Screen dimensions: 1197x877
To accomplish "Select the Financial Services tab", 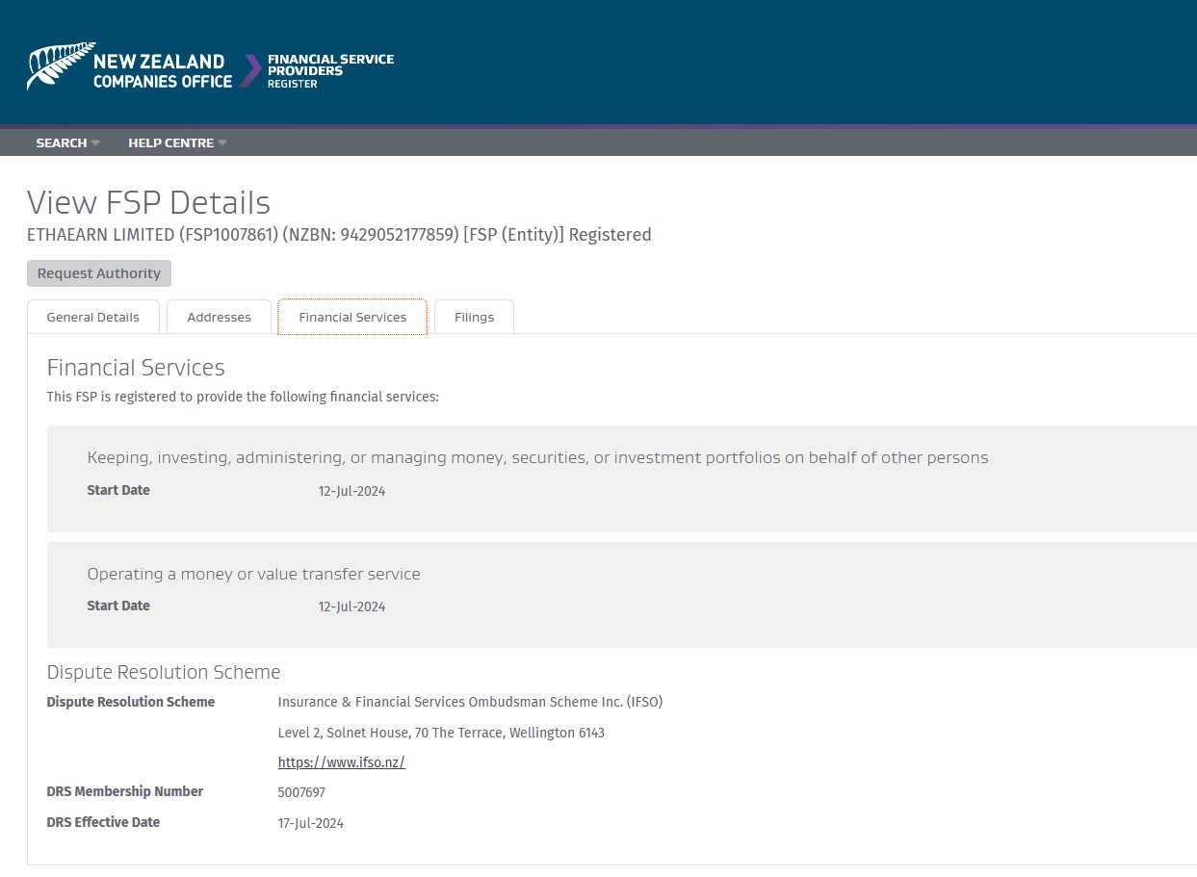I will pos(352,317).
